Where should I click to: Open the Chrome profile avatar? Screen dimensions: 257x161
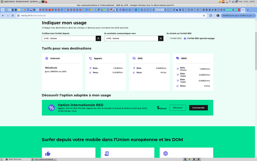tap(218, 15)
